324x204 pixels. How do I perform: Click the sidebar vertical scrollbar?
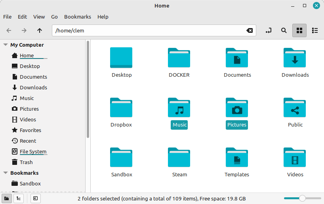click(x=88, y=89)
